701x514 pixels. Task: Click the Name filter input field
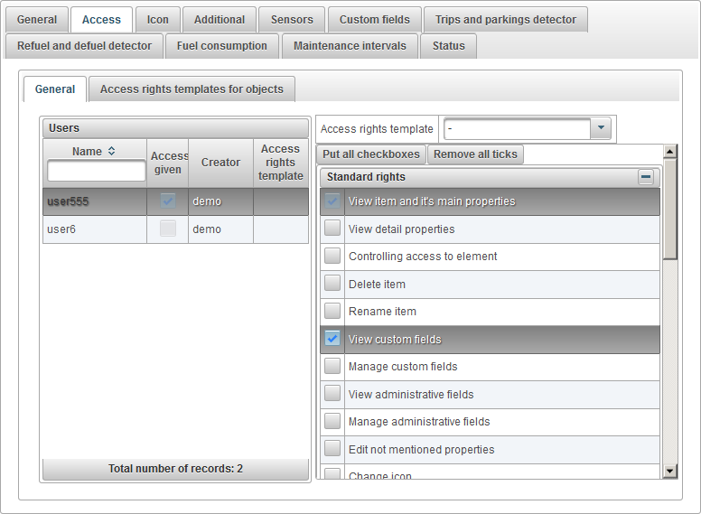pyautogui.click(x=96, y=171)
